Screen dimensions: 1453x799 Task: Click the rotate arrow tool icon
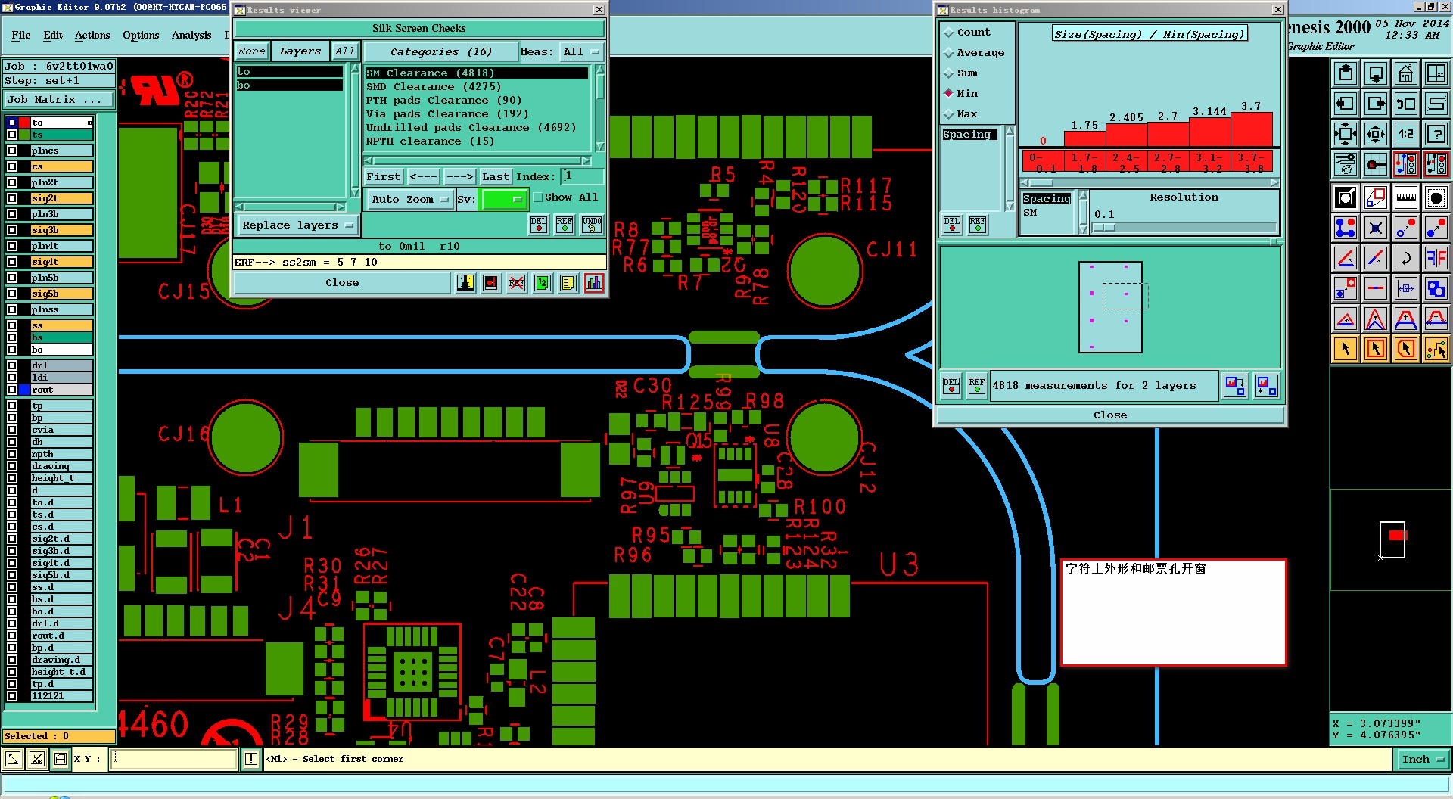[1406, 258]
